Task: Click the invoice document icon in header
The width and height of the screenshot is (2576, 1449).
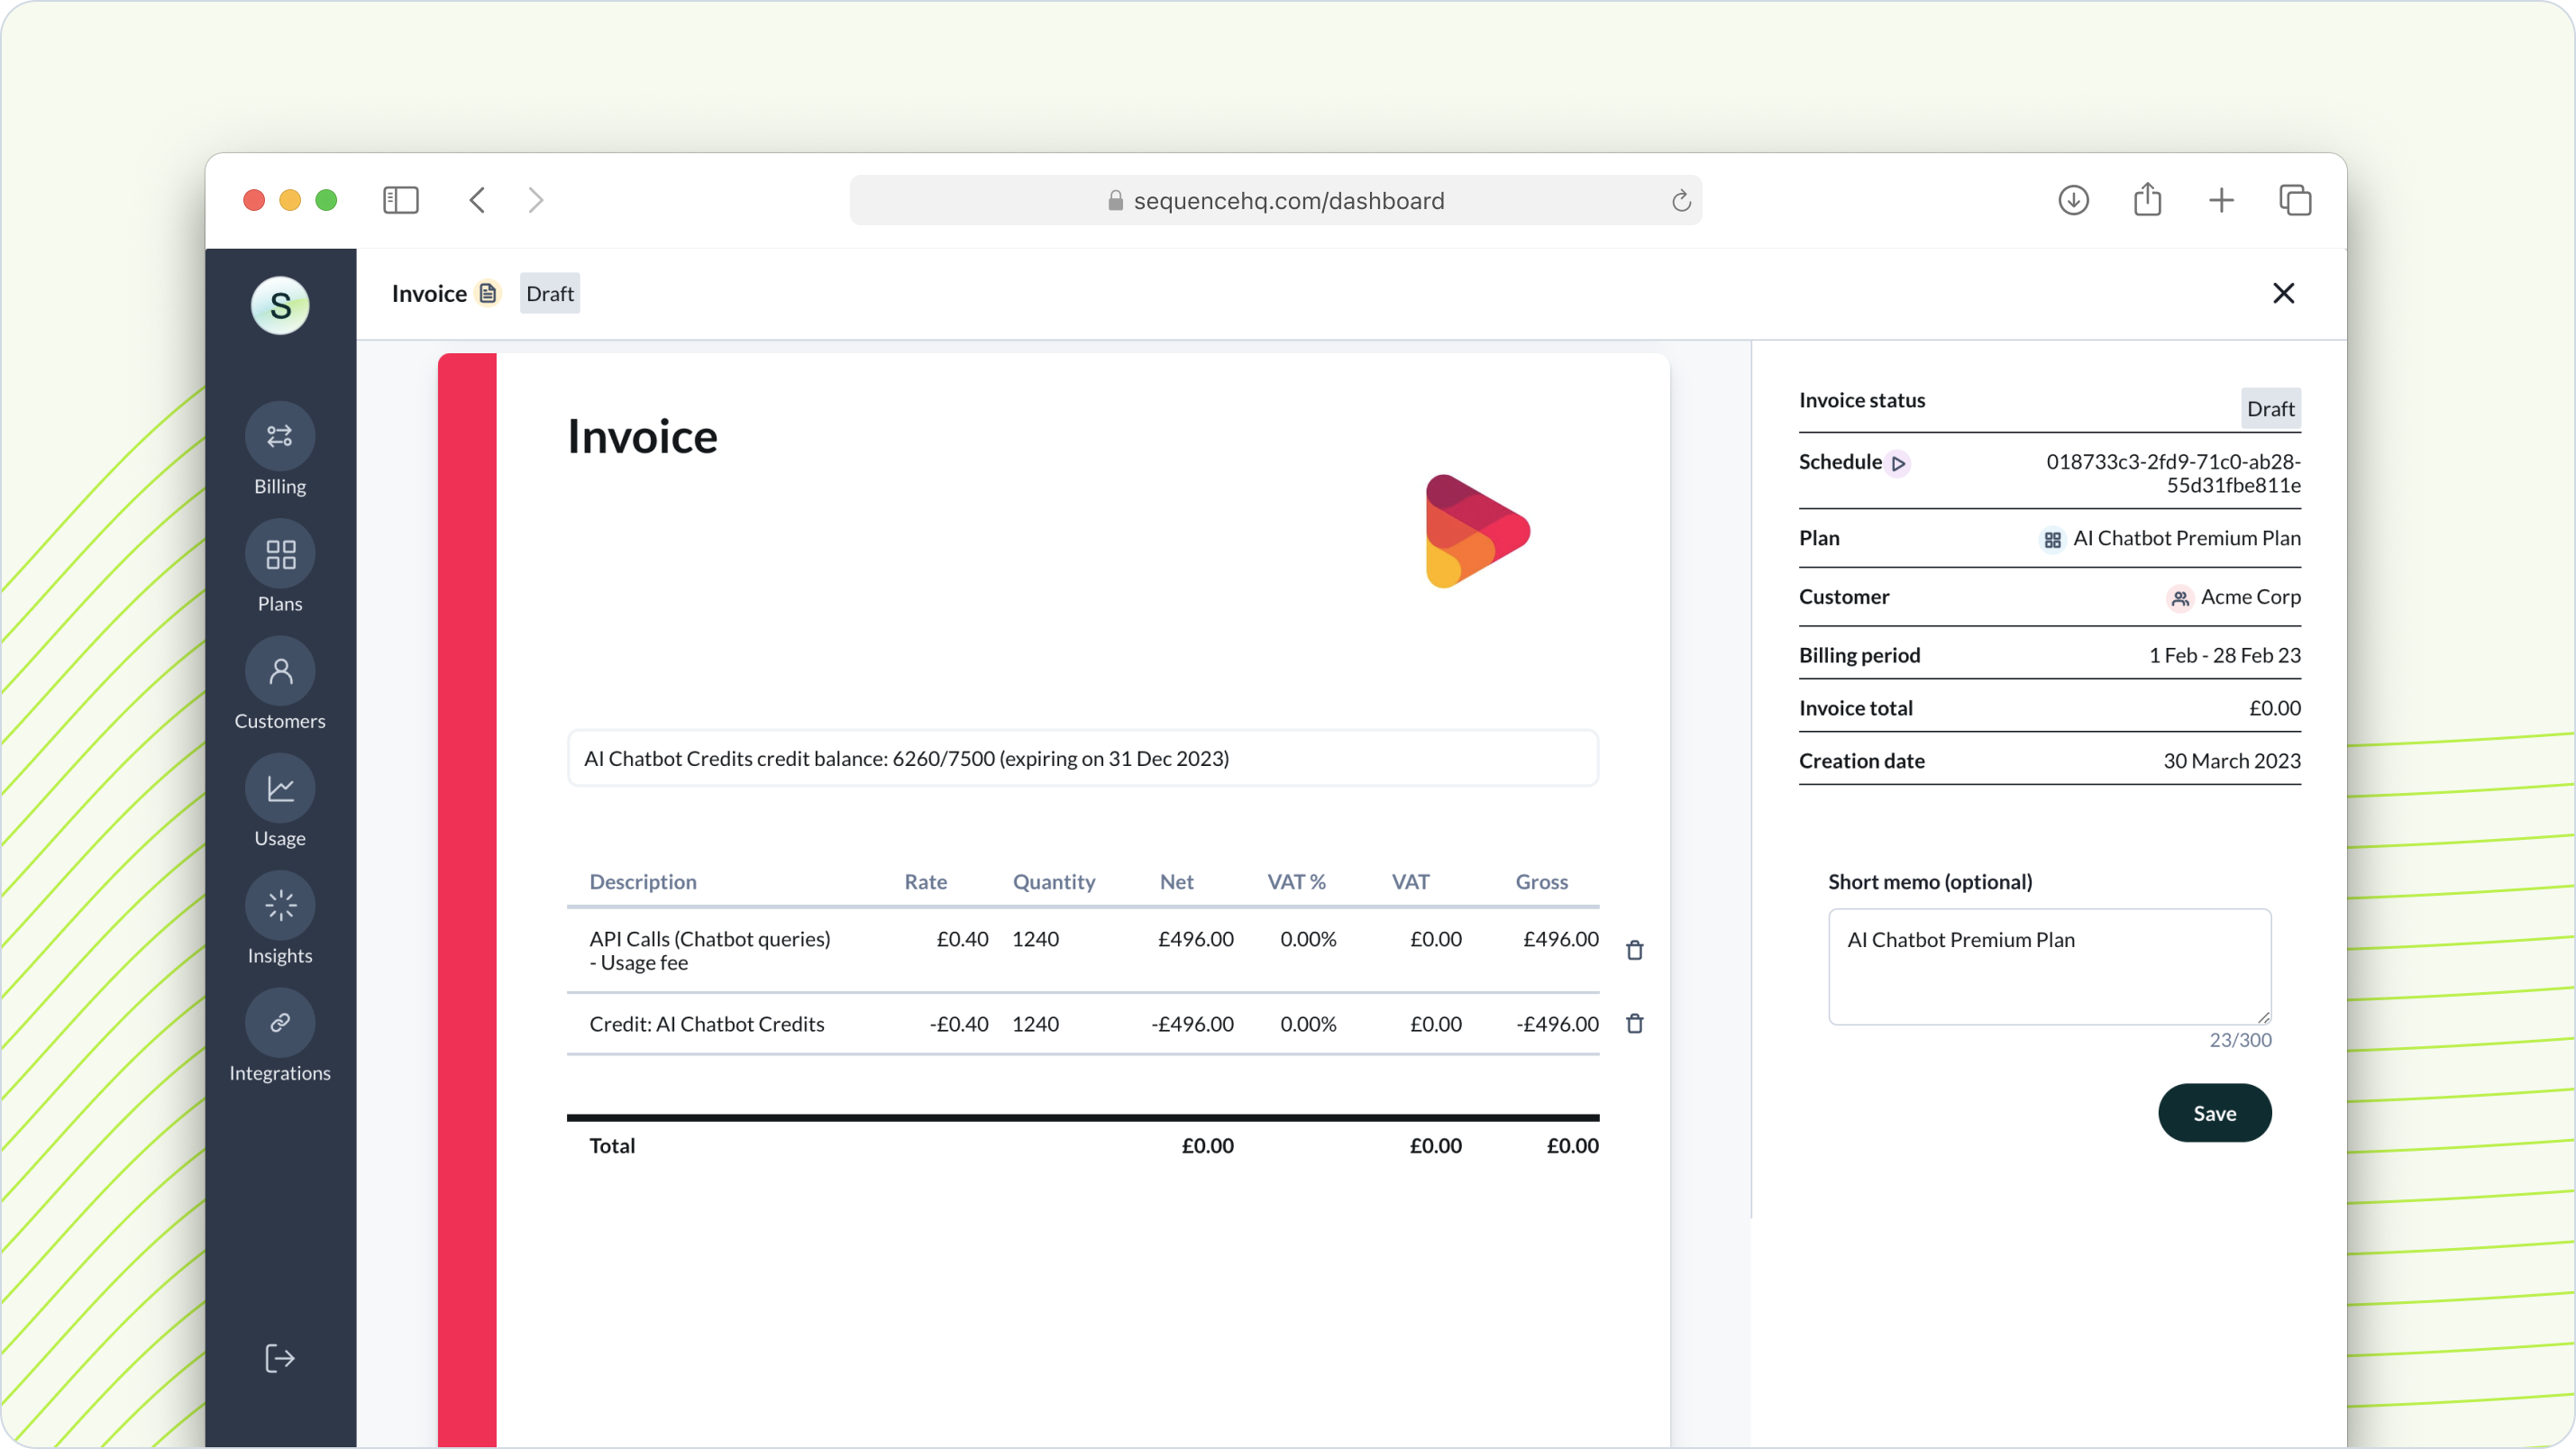Action: pos(488,293)
